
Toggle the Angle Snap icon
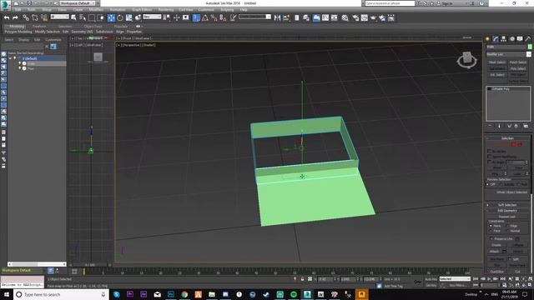tap(205, 17)
